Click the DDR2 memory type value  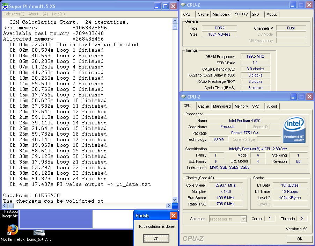[219, 28]
